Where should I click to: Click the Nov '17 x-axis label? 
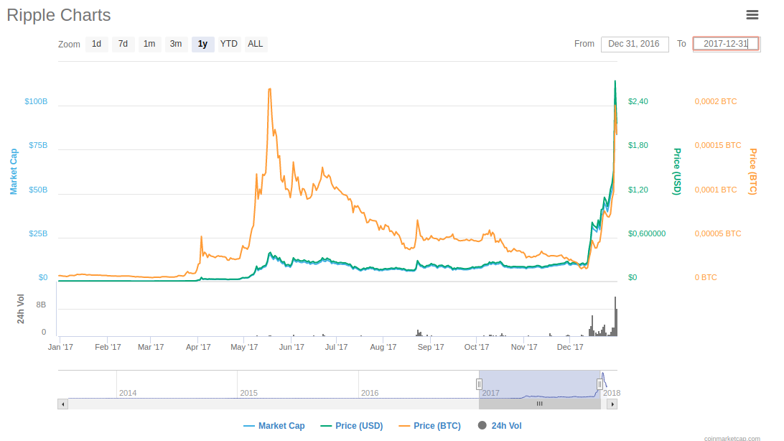[524, 347]
